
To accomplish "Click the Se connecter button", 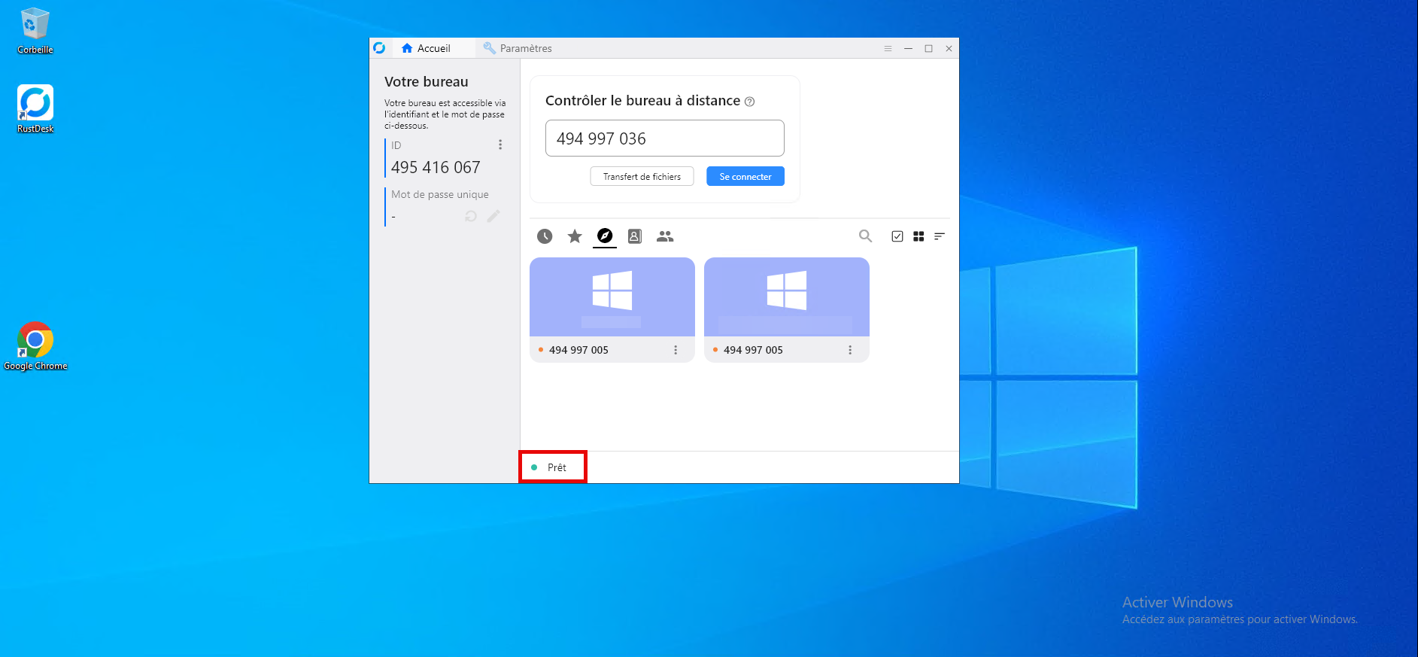I will [x=745, y=177].
